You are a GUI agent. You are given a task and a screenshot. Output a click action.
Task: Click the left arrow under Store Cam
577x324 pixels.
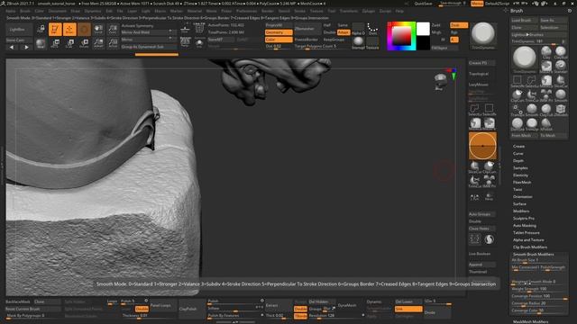tap(12, 48)
